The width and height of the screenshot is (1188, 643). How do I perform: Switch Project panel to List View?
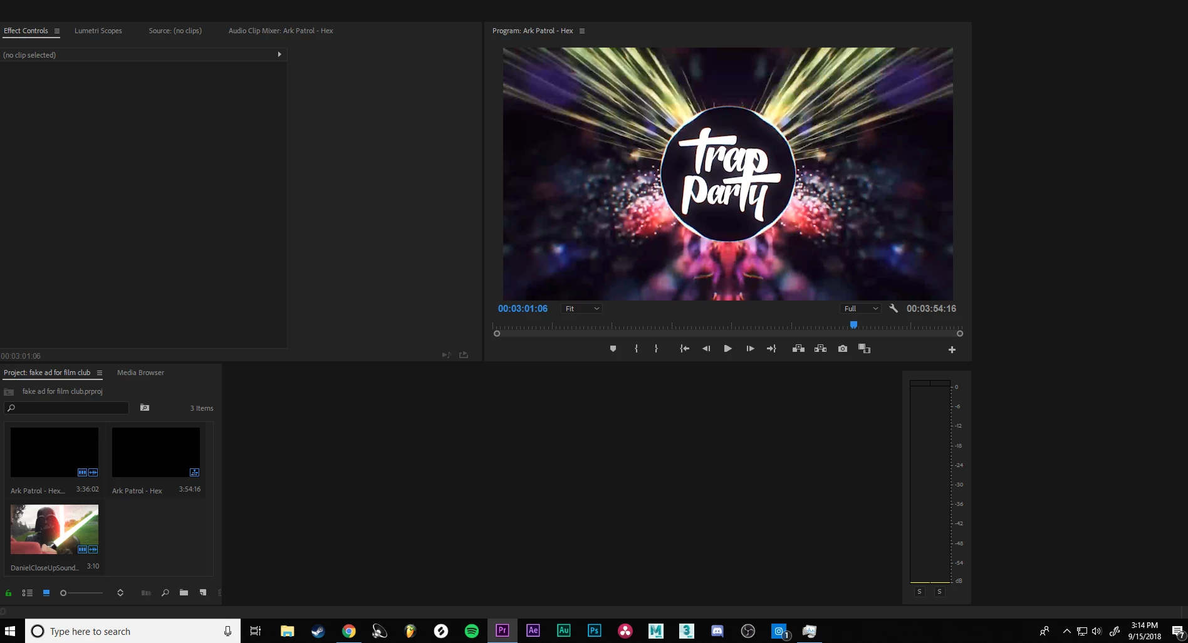tap(28, 593)
